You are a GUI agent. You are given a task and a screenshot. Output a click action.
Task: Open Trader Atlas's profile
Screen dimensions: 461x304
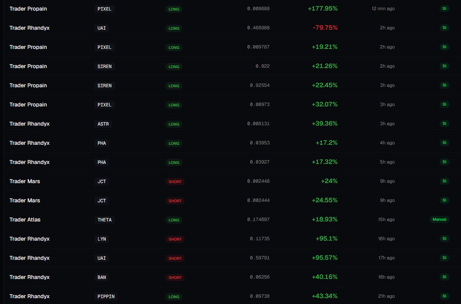click(x=25, y=219)
